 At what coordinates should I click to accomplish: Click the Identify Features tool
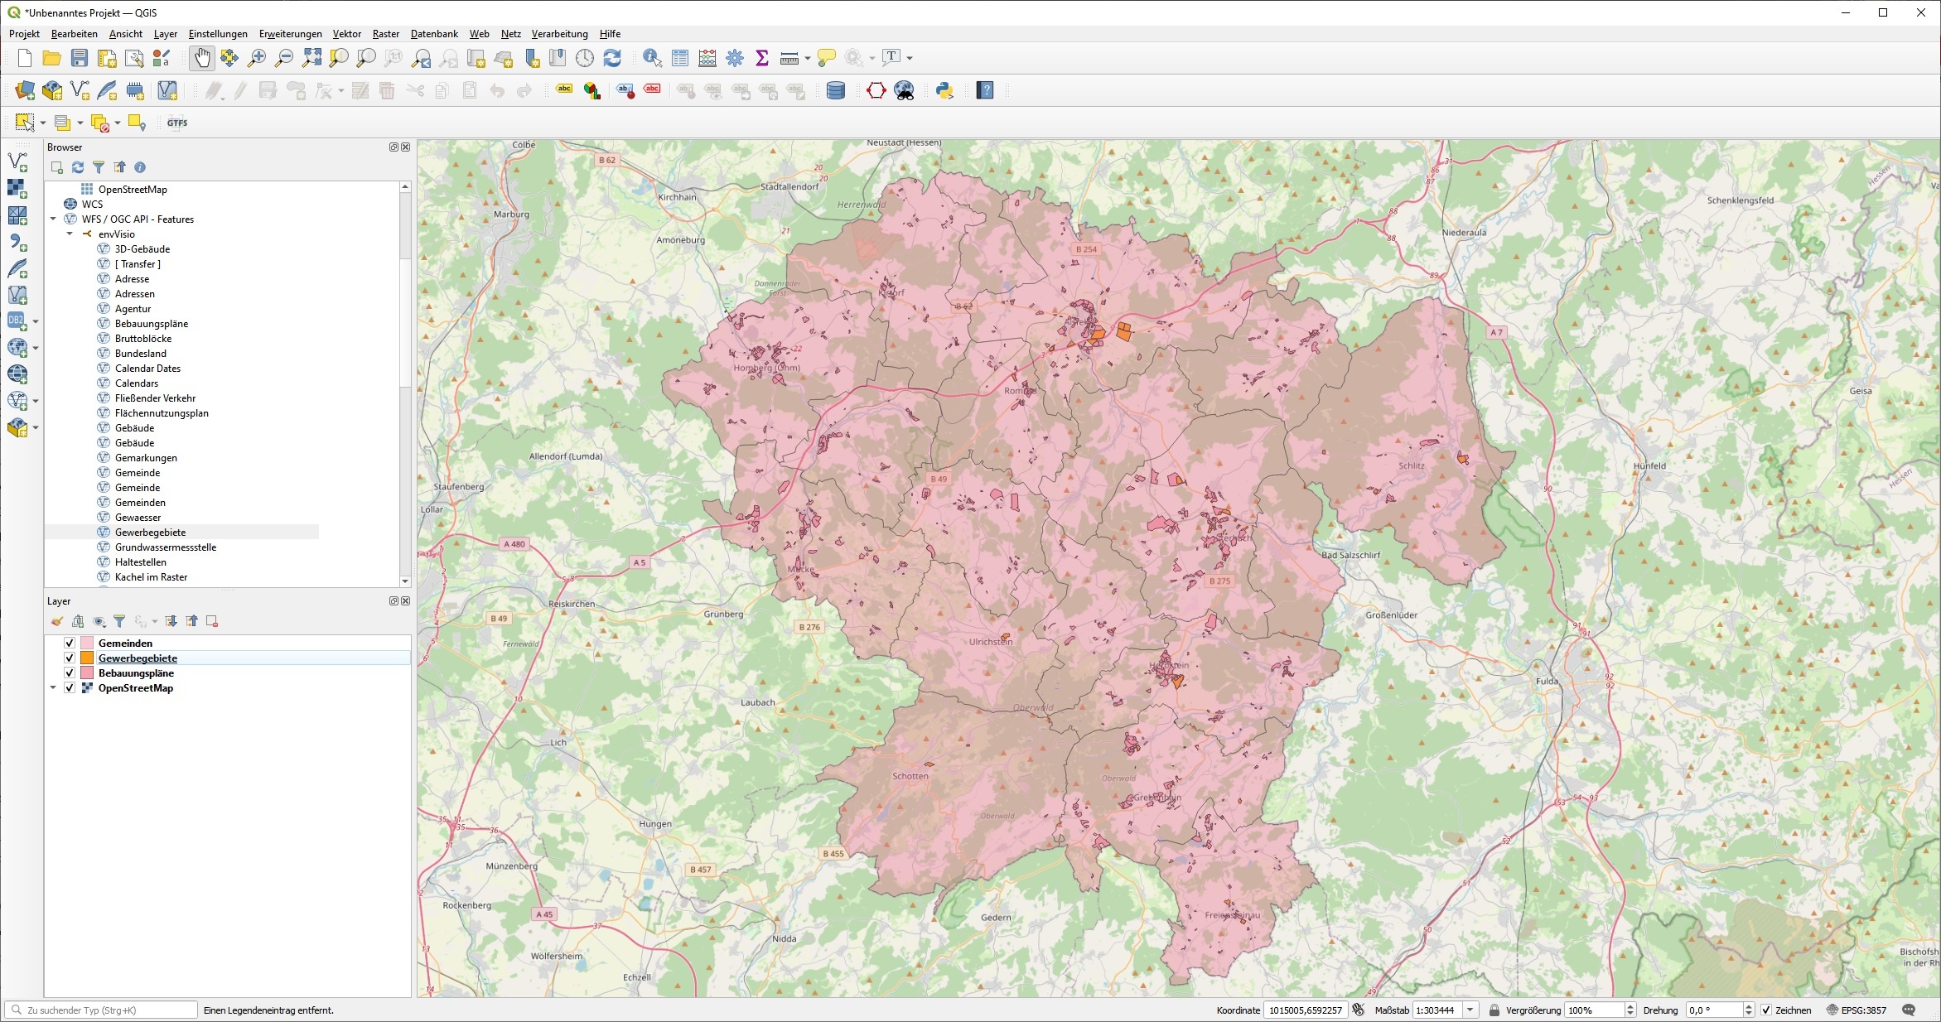click(x=652, y=58)
